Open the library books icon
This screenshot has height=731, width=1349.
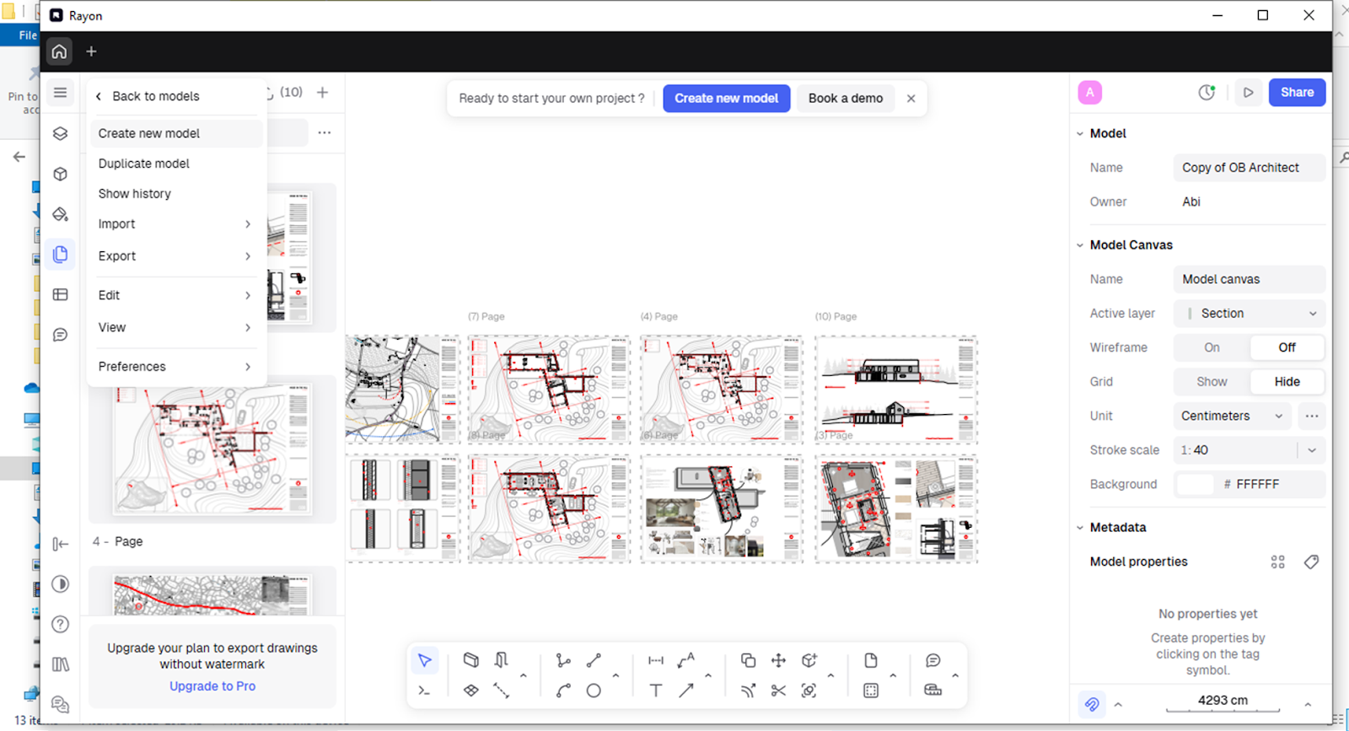[x=60, y=664]
